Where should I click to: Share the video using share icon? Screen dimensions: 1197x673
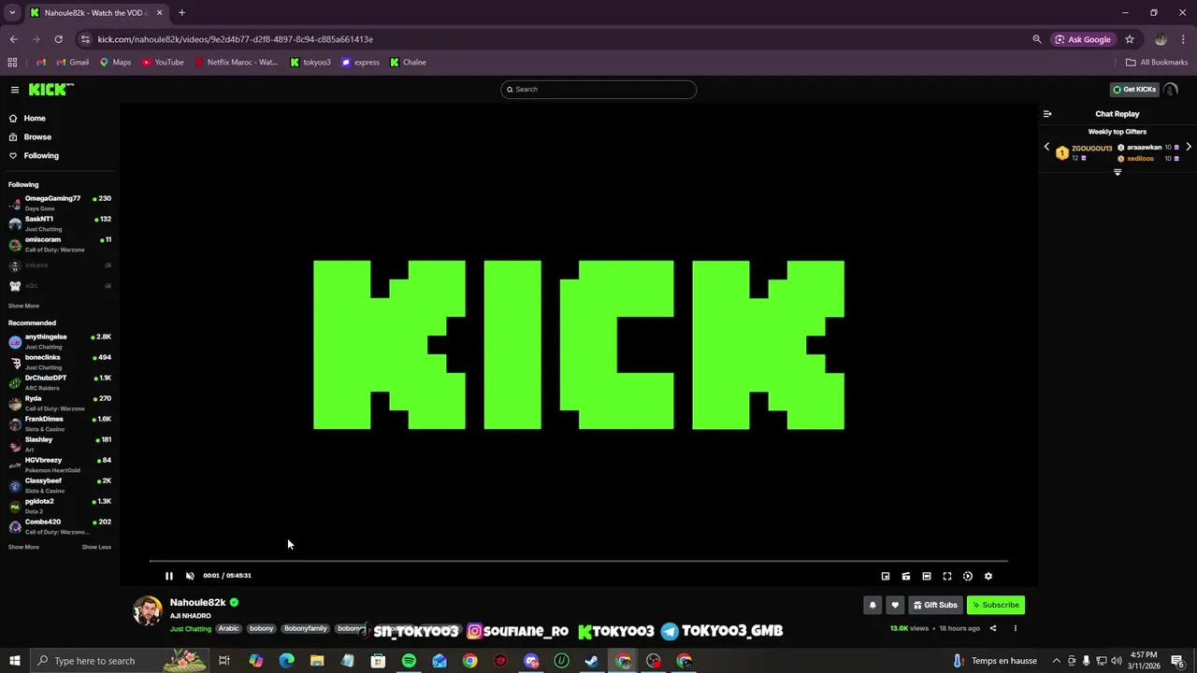[993, 629]
